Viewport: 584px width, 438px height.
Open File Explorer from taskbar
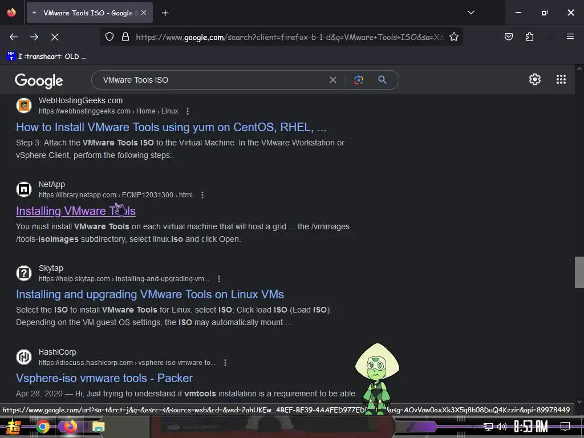point(98,427)
